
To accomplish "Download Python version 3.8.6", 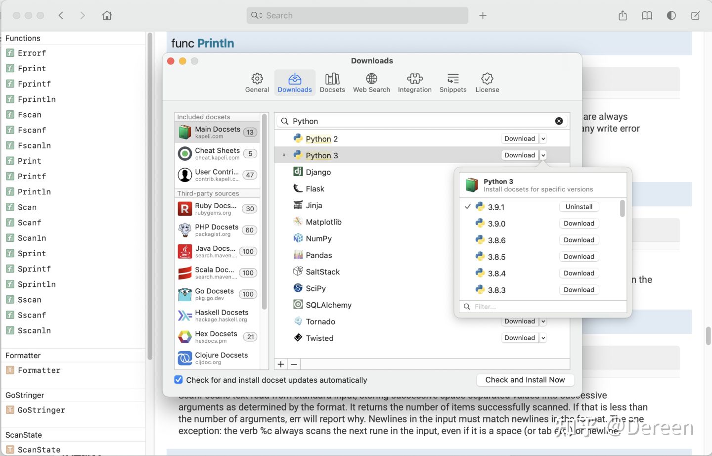I will point(579,240).
